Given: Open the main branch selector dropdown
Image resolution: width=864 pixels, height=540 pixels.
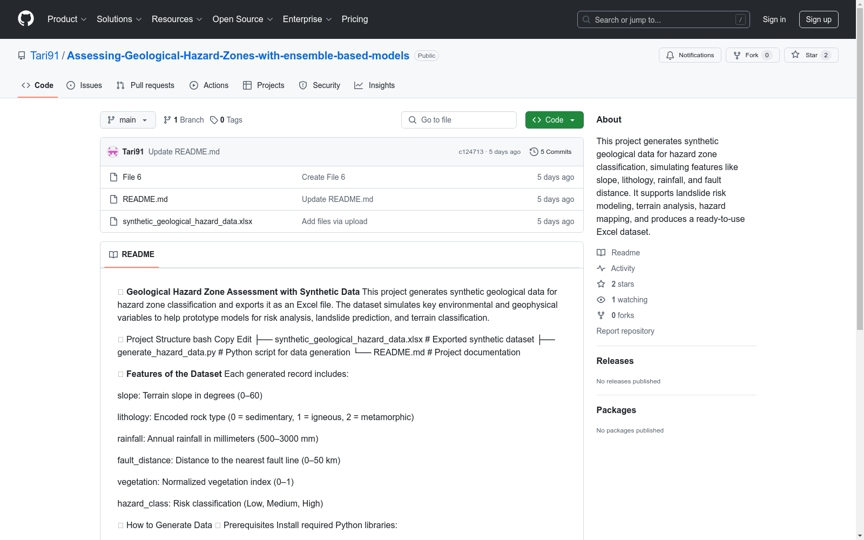Looking at the screenshot, I should (x=128, y=120).
